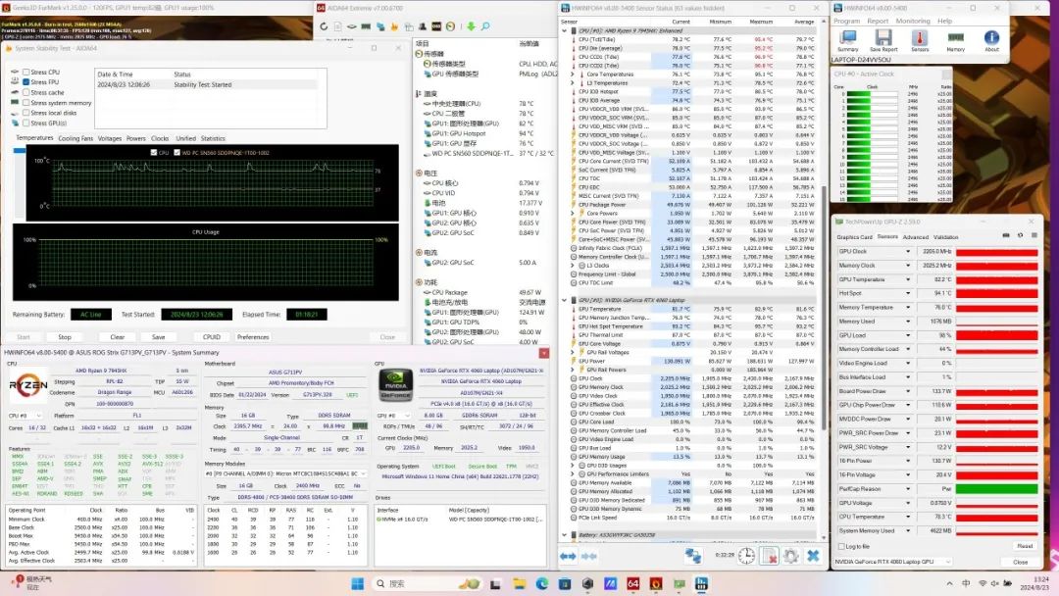This screenshot has height=596, width=1059.
Task: Click the Reset button in GPU-Z
Action: (x=1024, y=546)
